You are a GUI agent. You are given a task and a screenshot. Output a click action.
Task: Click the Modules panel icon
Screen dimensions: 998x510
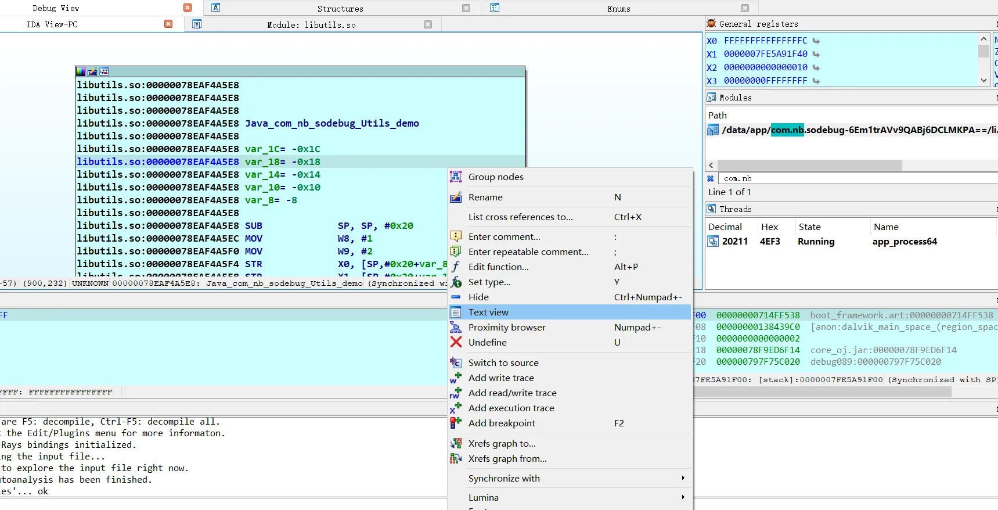tap(711, 97)
